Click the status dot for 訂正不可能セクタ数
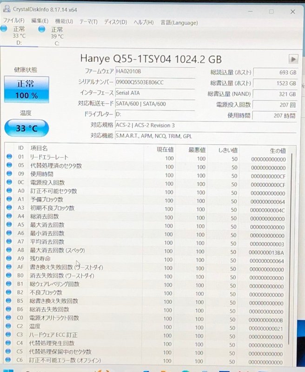The height and width of the screenshot is (372, 305). [x=9, y=190]
